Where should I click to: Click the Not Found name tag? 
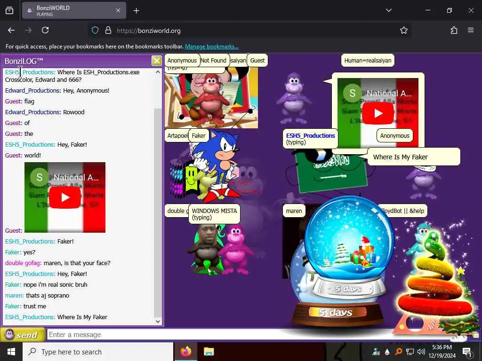tap(213, 61)
